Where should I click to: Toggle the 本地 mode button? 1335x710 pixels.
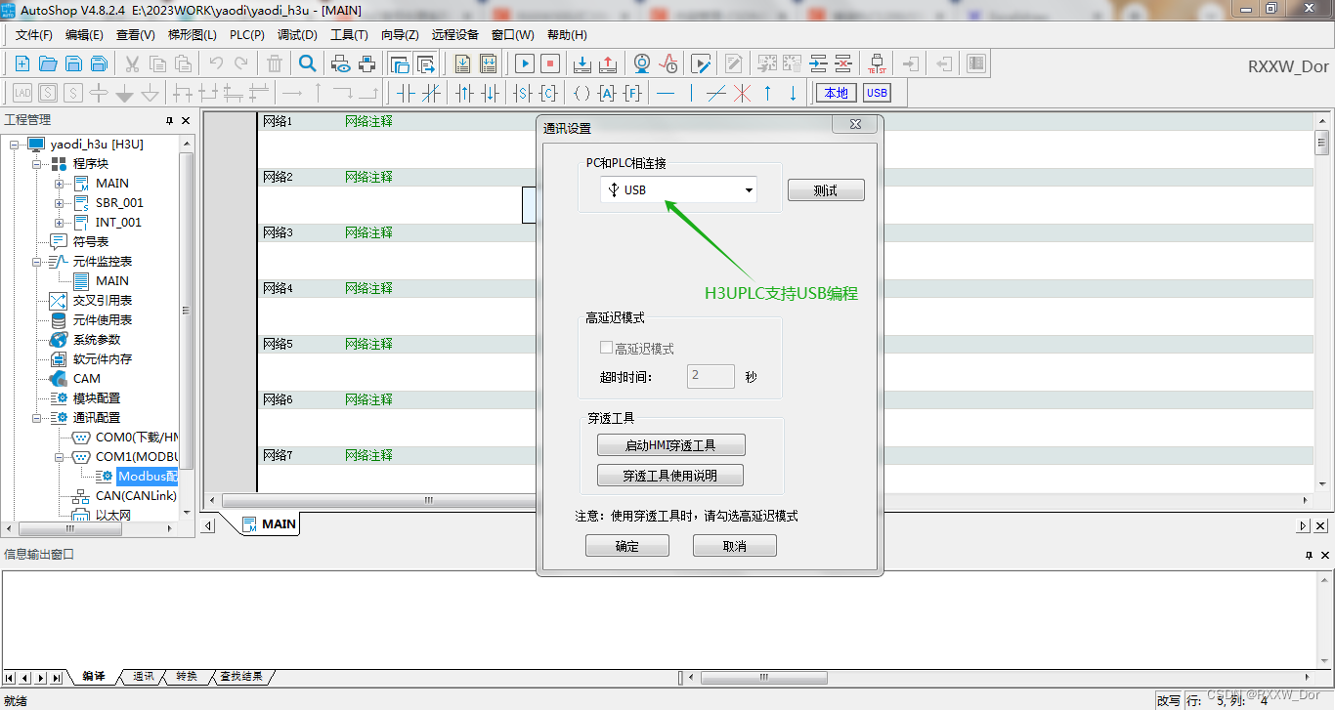[x=835, y=93]
